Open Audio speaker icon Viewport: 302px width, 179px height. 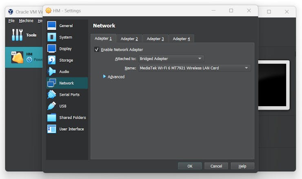[52, 72]
